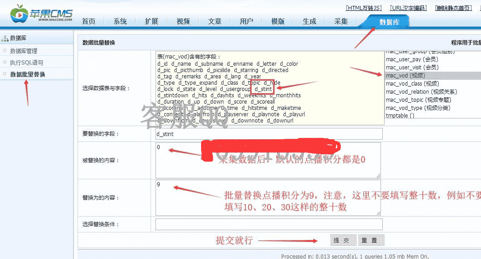Open the 用户 menu

(x=246, y=22)
